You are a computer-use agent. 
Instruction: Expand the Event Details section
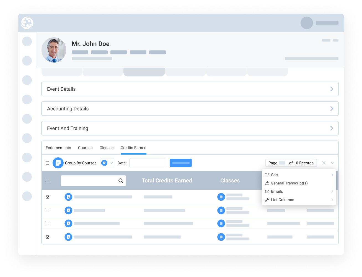(332, 89)
